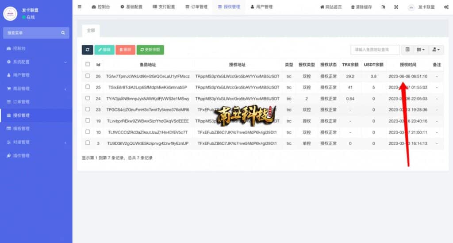Click address TGfw7TpmJcWkUd96H2GrQCeLaU1yfFMscz

click(148, 76)
